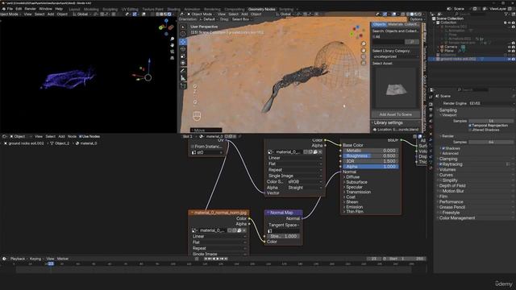
Task: Open Keying menu in timeline
Action: point(35,259)
